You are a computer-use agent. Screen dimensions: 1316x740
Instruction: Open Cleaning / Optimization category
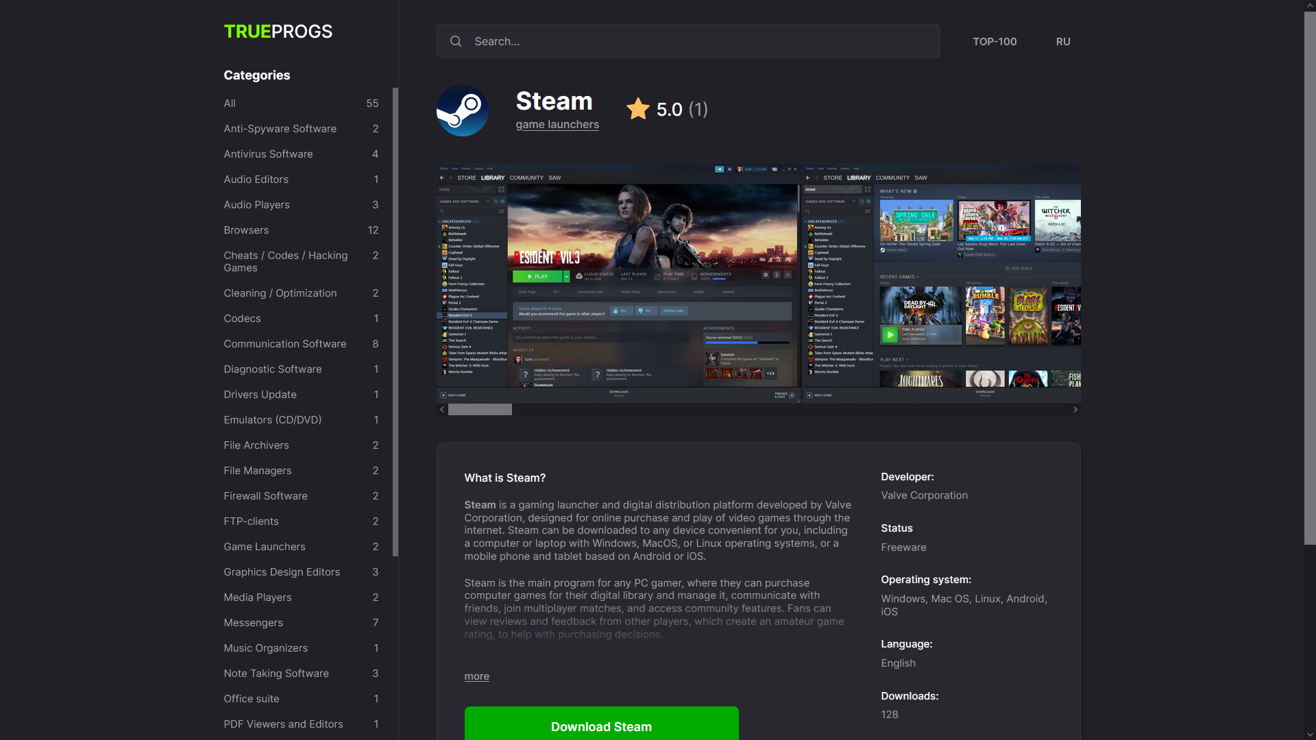301,293
